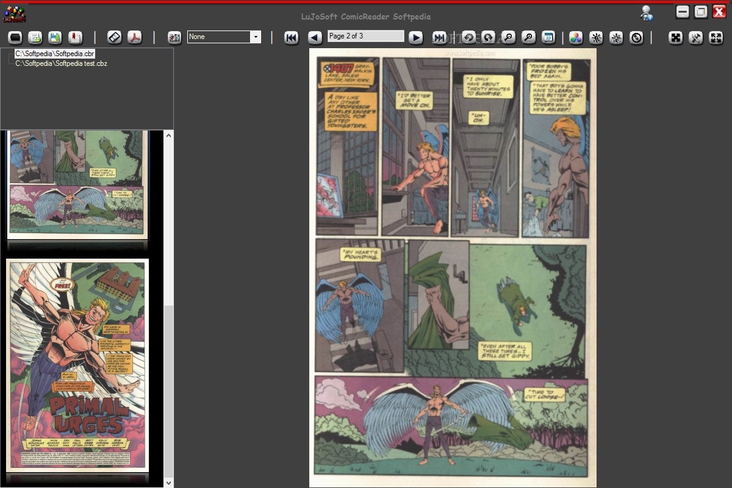Click the diamond-shaped film strip icon

pos(115,37)
